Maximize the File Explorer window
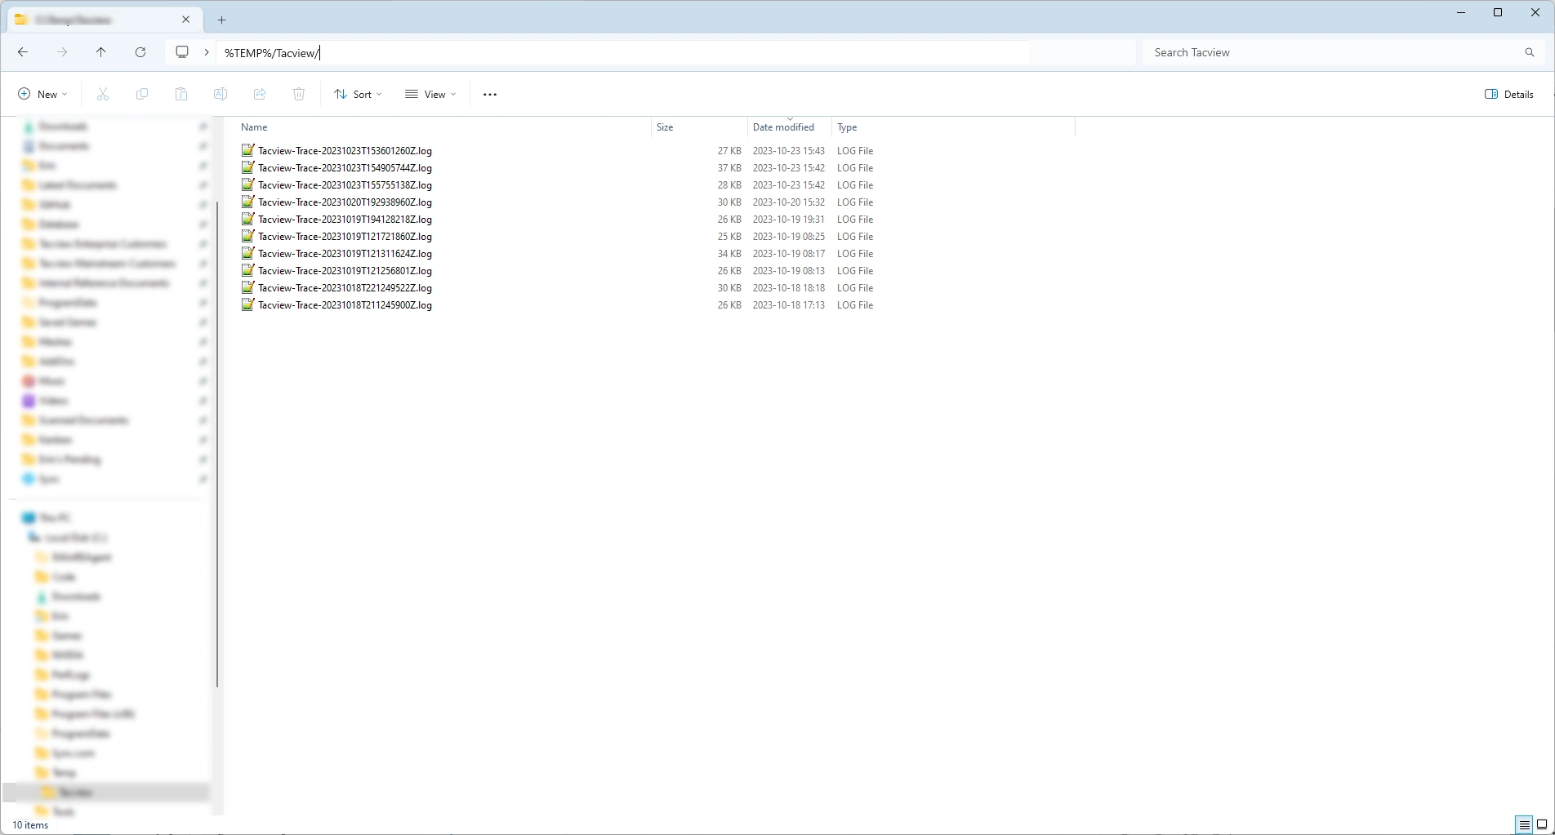Image resolution: width=1555 pixels, height=835 pixels. (1498, 12)
